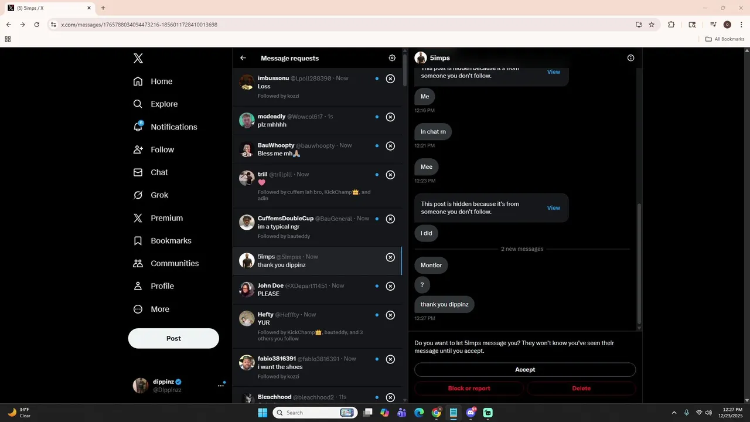Open Notifications in sidebar

click(165, 127)
